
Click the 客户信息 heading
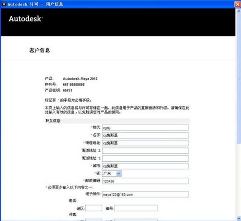click(x=39, y=50)
